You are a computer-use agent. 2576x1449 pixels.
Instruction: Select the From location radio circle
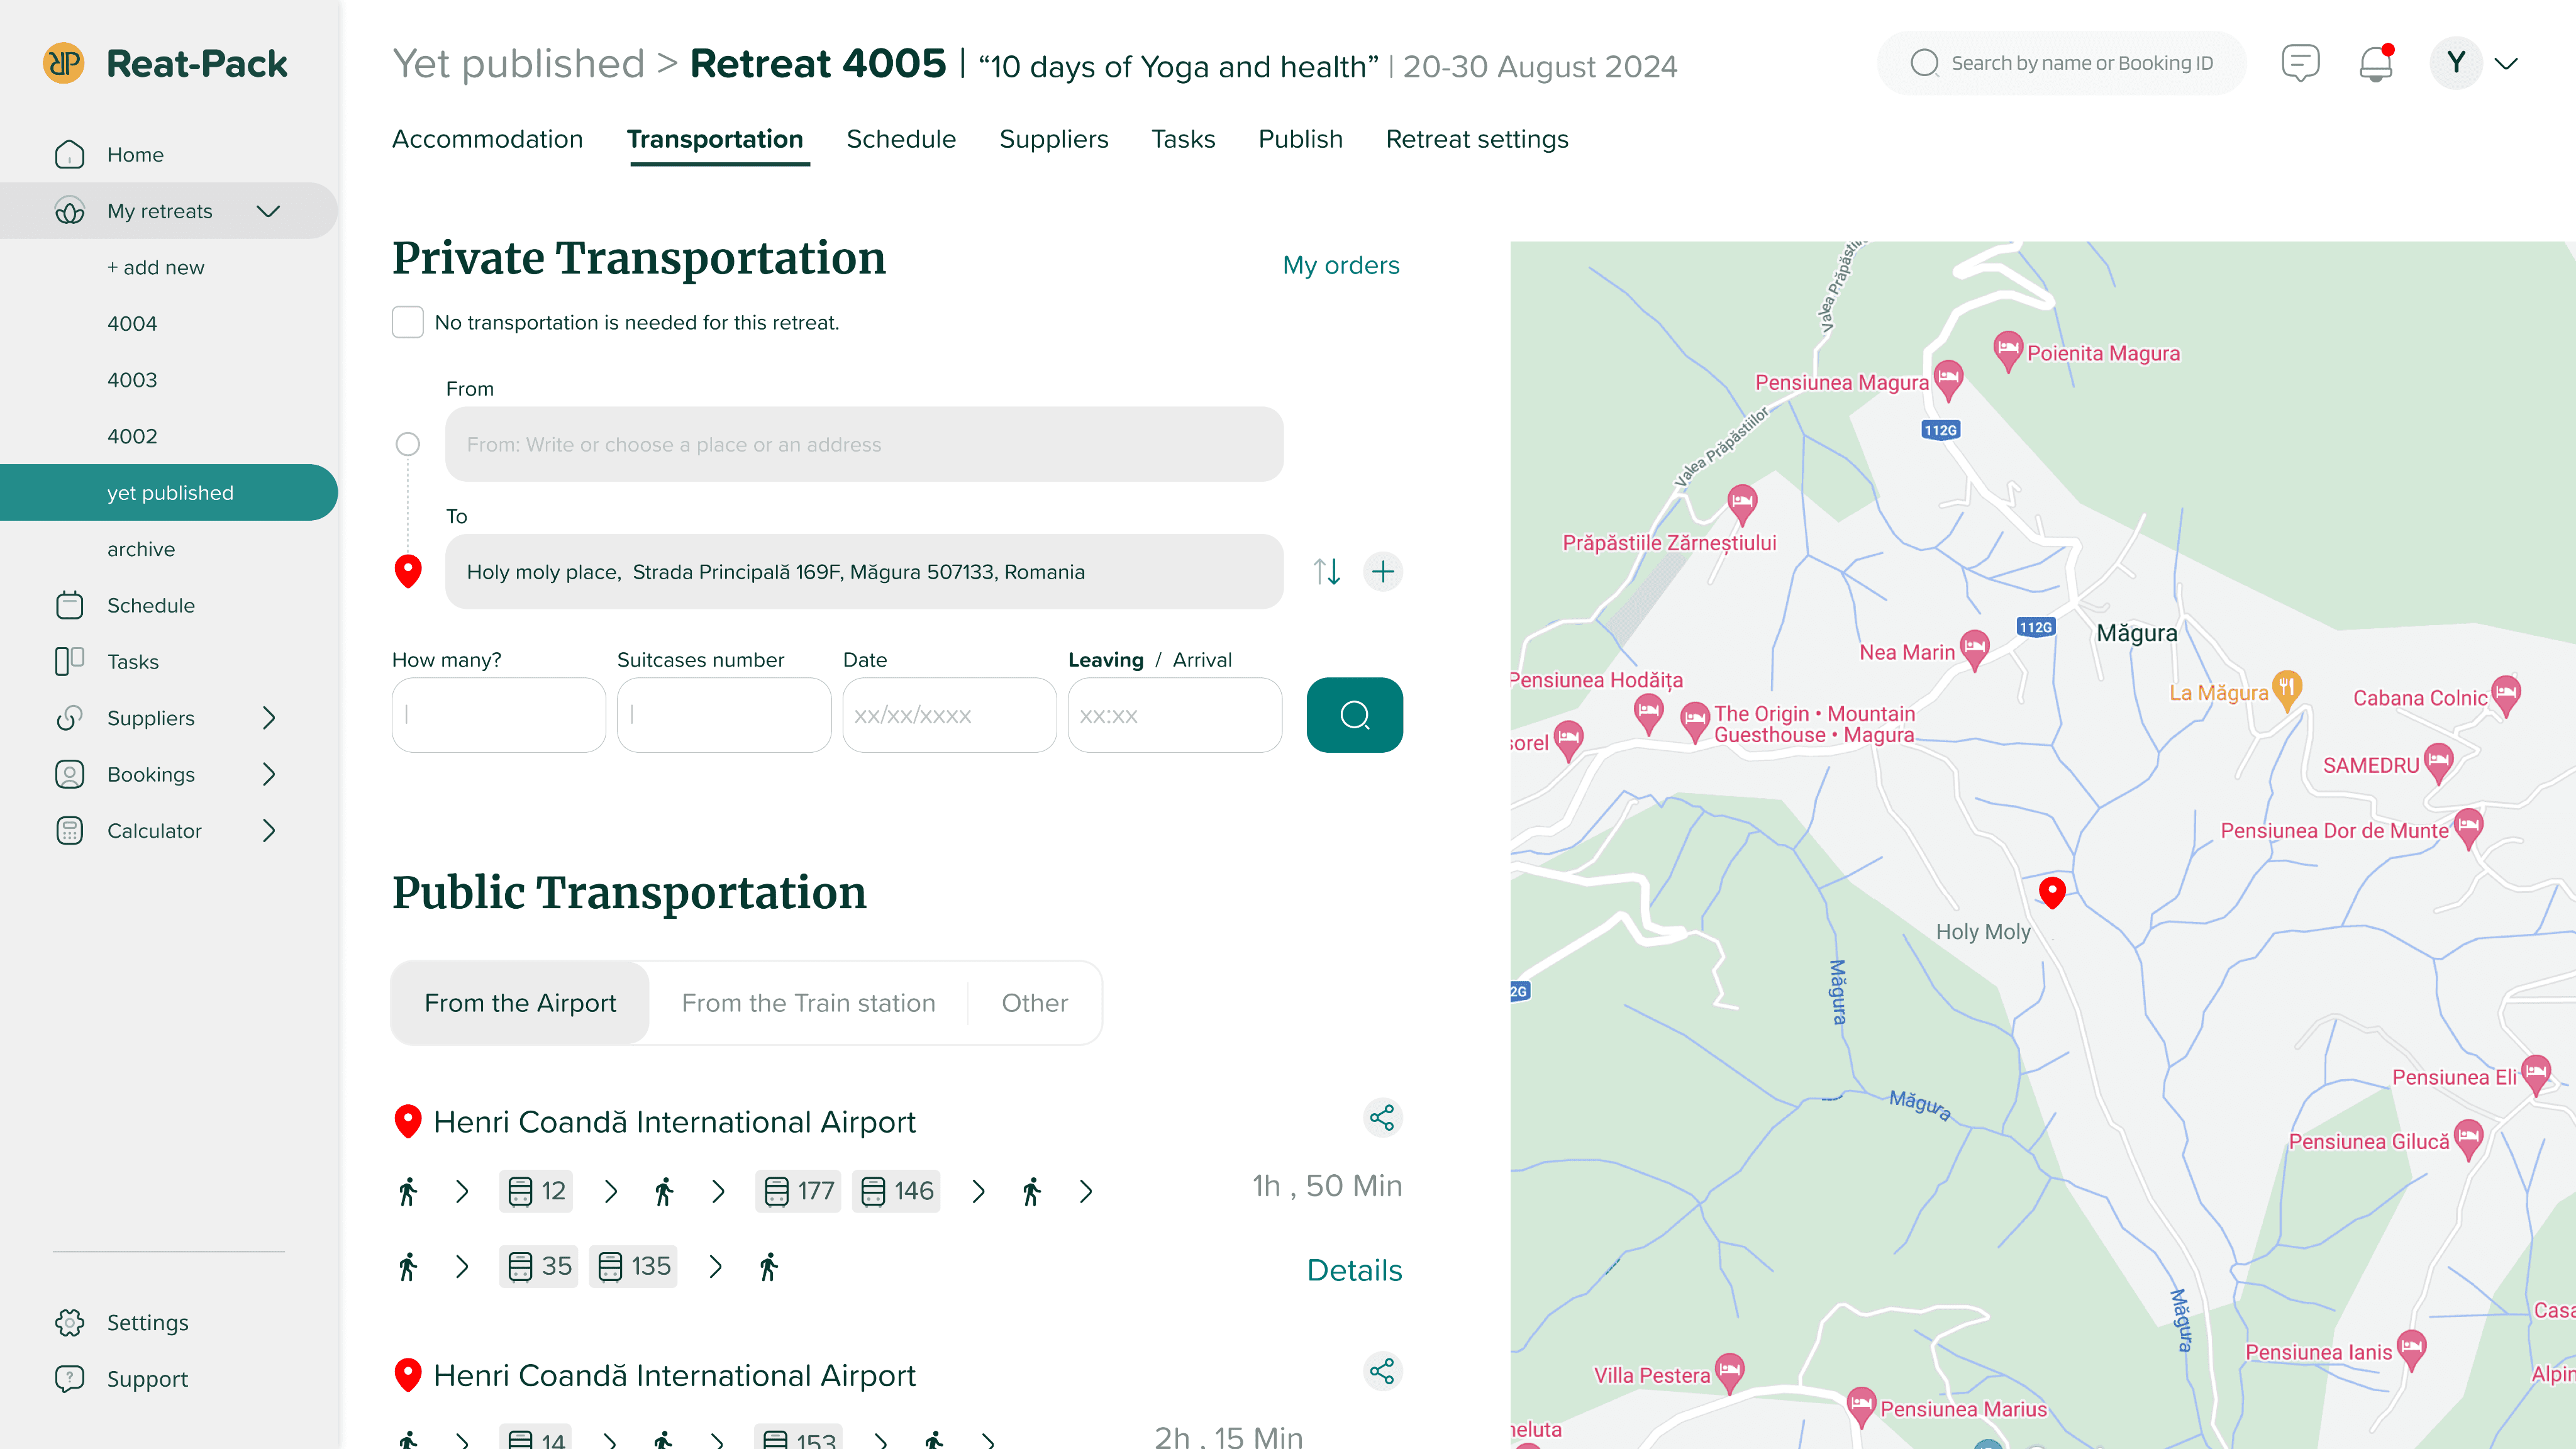408,444
